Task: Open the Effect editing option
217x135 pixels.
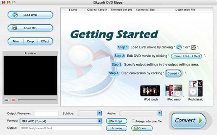Action: 45,41
